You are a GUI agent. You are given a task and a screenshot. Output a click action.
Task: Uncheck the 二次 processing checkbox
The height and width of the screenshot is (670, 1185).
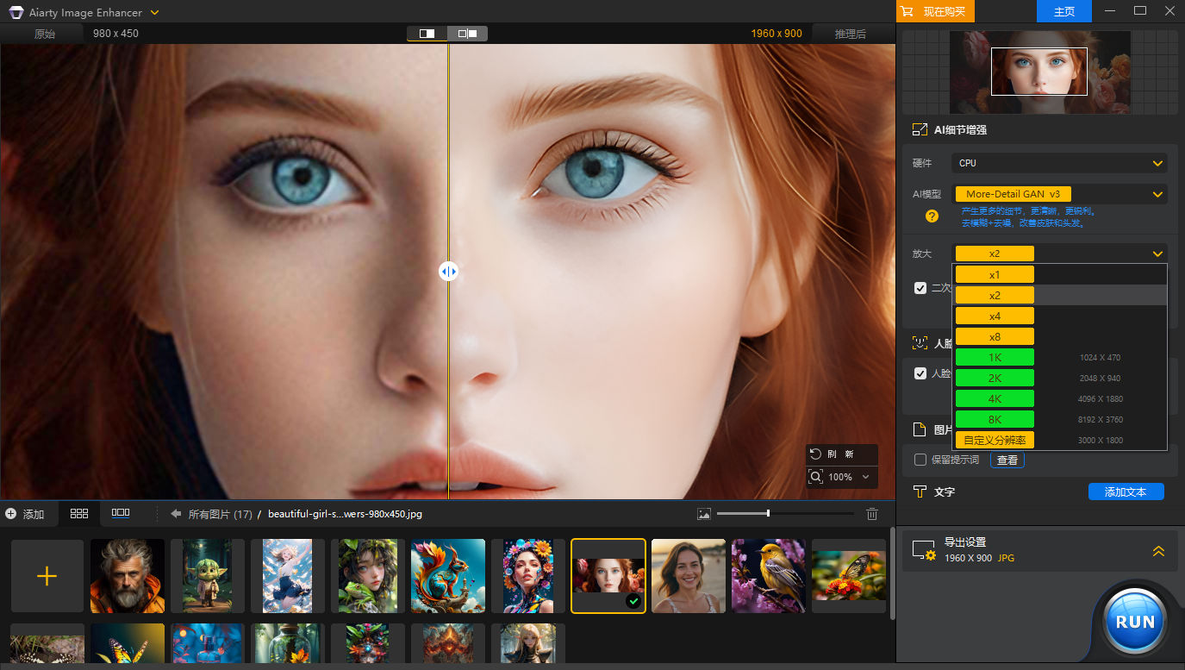pos(920,288)
